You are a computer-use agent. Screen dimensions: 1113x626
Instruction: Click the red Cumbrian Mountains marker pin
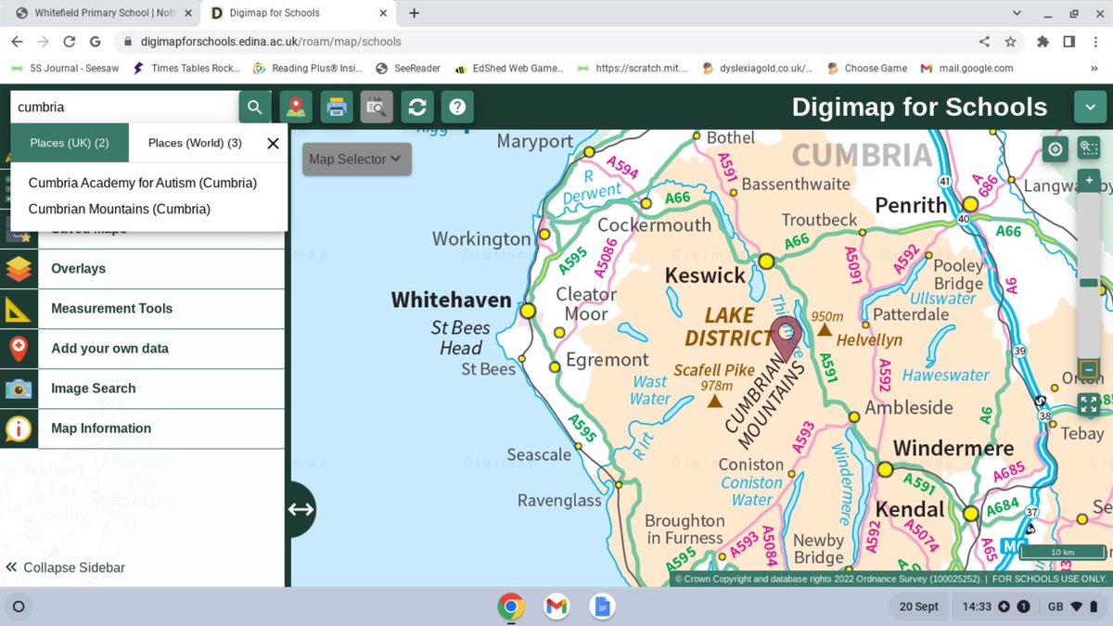point(787,339)
